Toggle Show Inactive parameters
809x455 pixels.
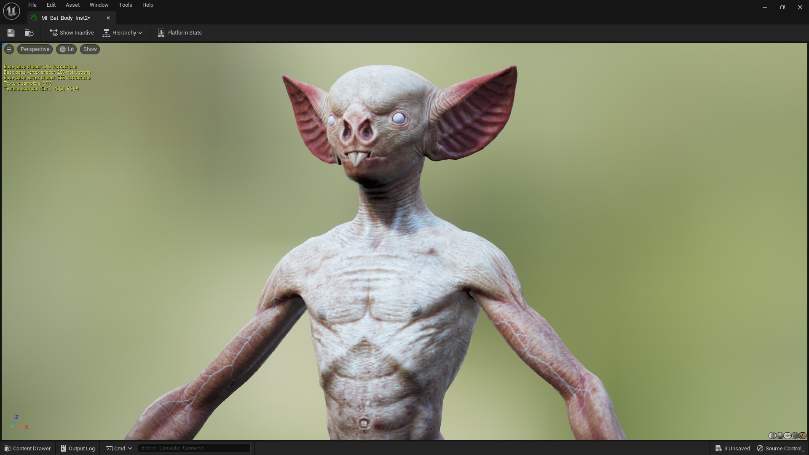tap(72, 32)
